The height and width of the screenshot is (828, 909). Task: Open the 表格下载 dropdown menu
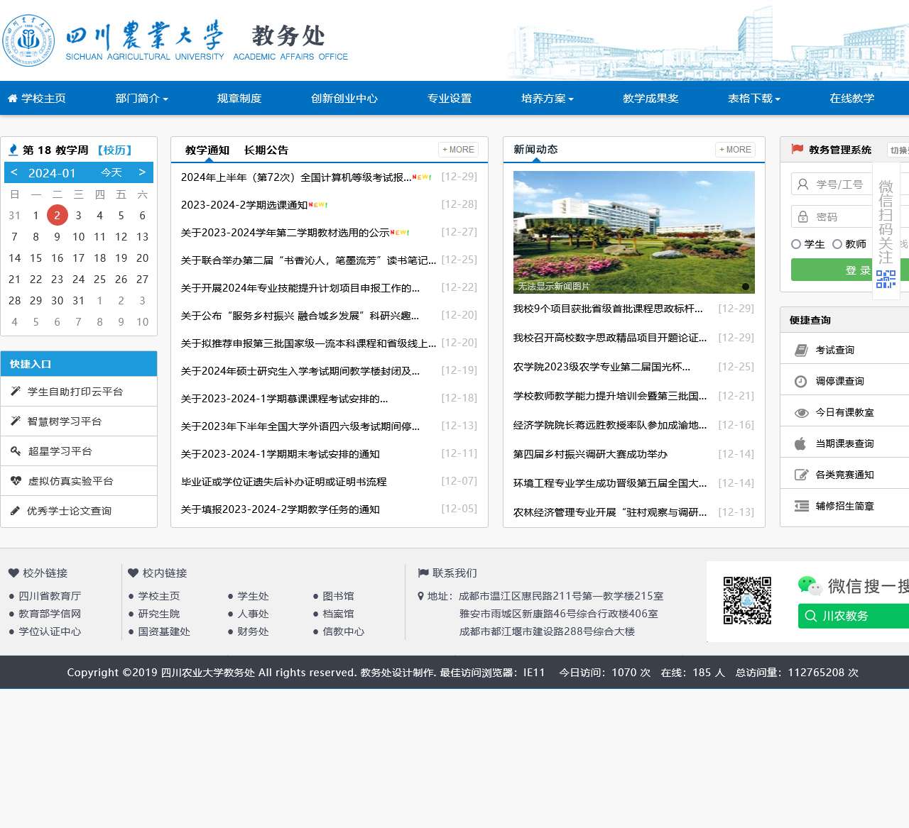point(753,99)
